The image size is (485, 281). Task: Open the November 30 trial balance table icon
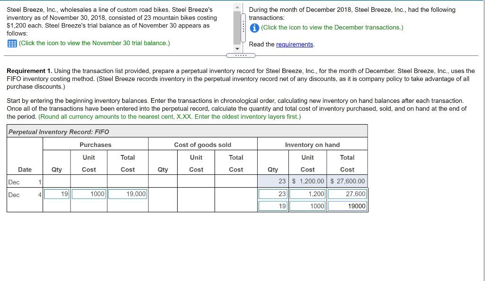(12, 44)
